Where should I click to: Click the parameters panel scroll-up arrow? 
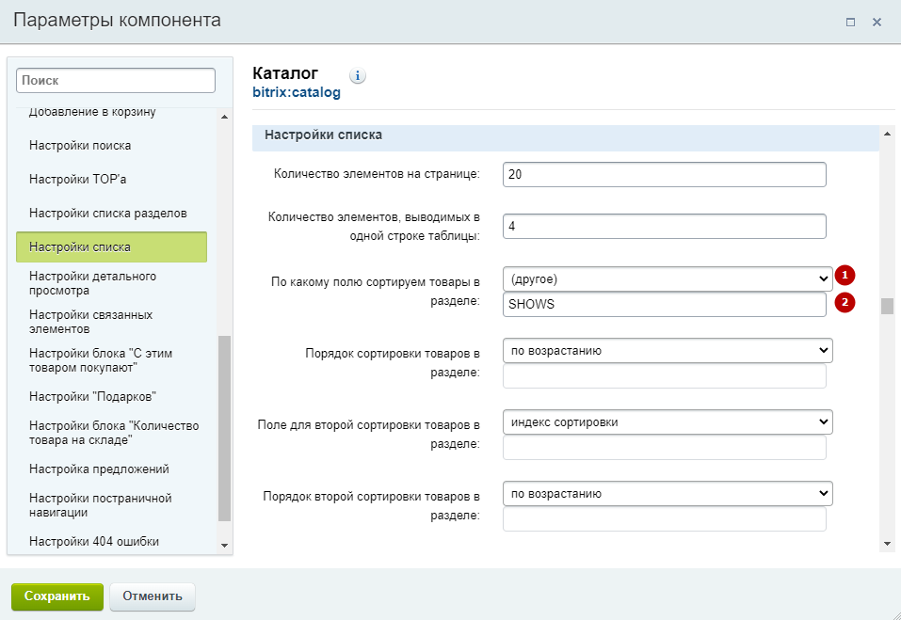(887, 134)
